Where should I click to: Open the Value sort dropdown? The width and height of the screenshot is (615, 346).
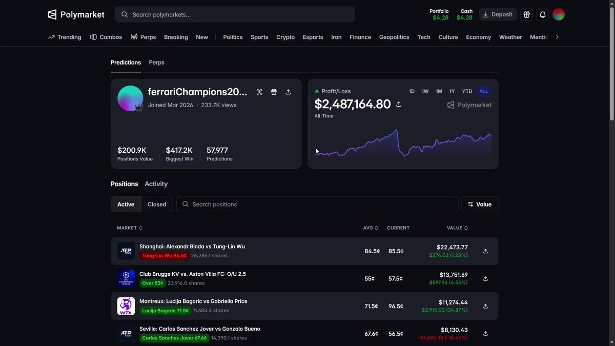click(480, 204)
